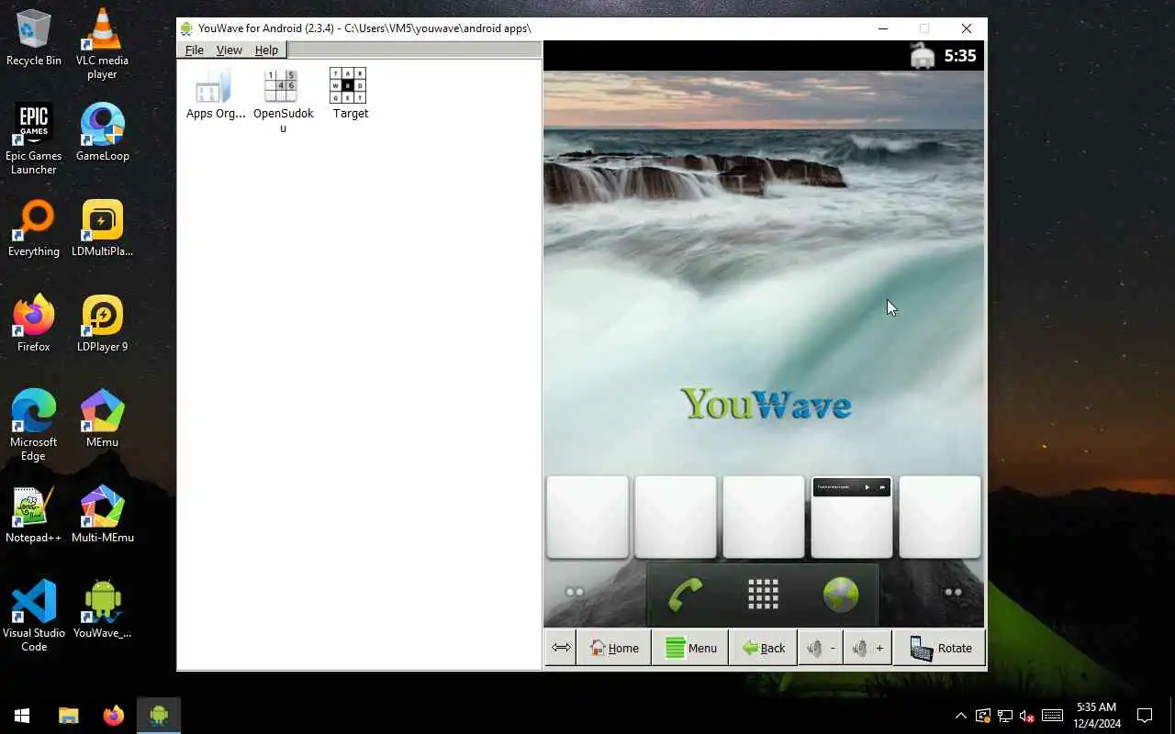The height and width of the screenshot is (734, 1175).
Task: Open the Notepad++ desktop shortcut
Action: point(34,514)
